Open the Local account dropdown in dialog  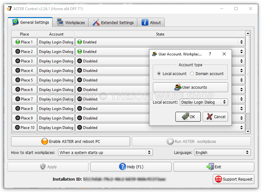click(204, 102)
